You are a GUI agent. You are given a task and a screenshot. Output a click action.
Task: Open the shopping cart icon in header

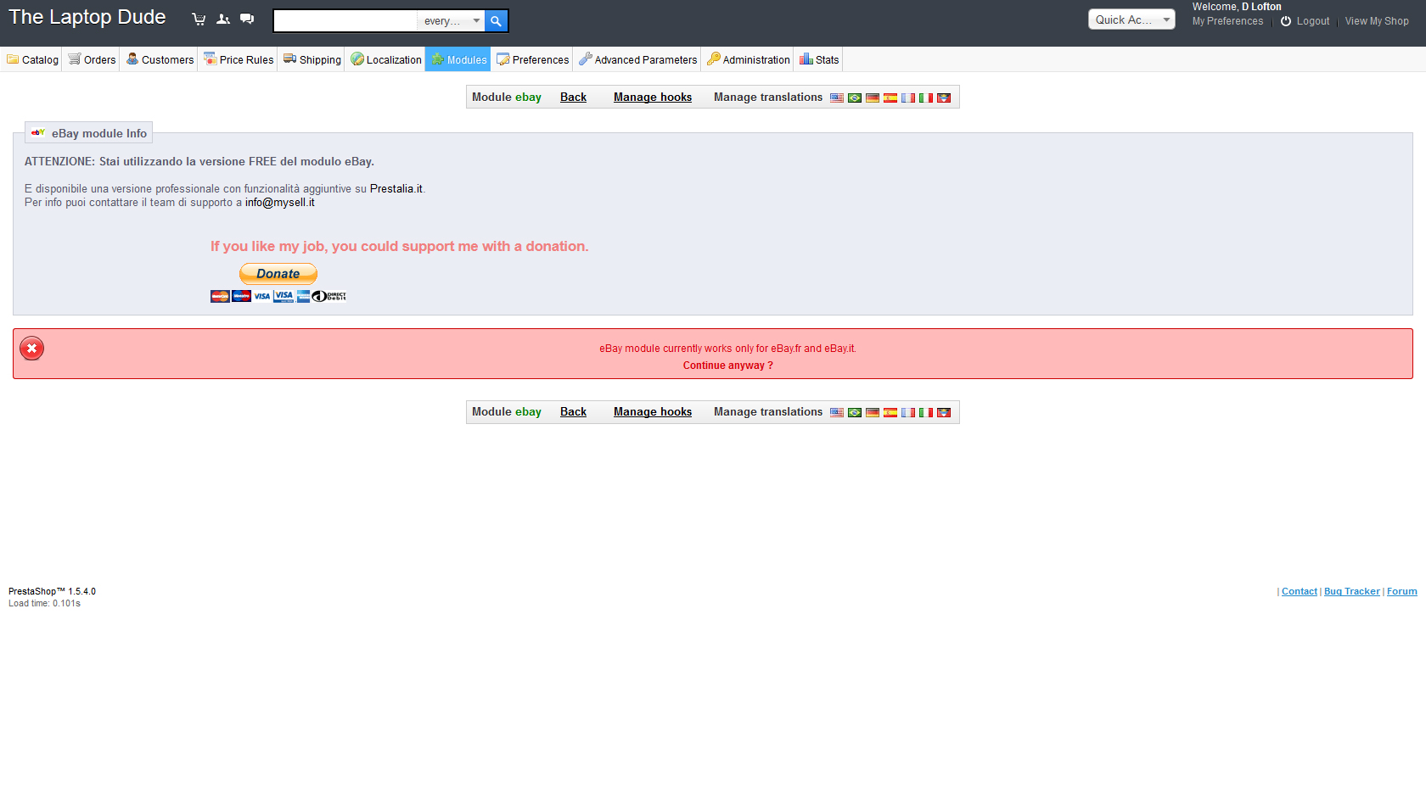[199, 20]
